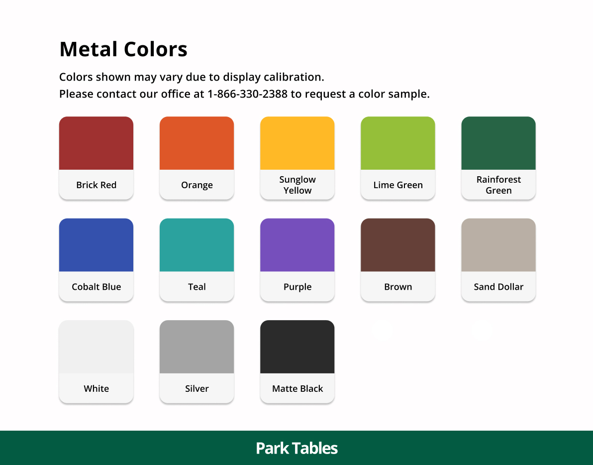This screenshot has height=465, width=593.
Task: Choose the White color swatch
Action: pos(96,347)
